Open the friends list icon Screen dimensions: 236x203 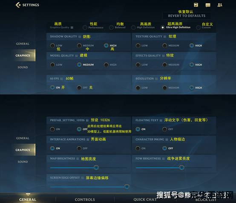click(x=220, y=5)
